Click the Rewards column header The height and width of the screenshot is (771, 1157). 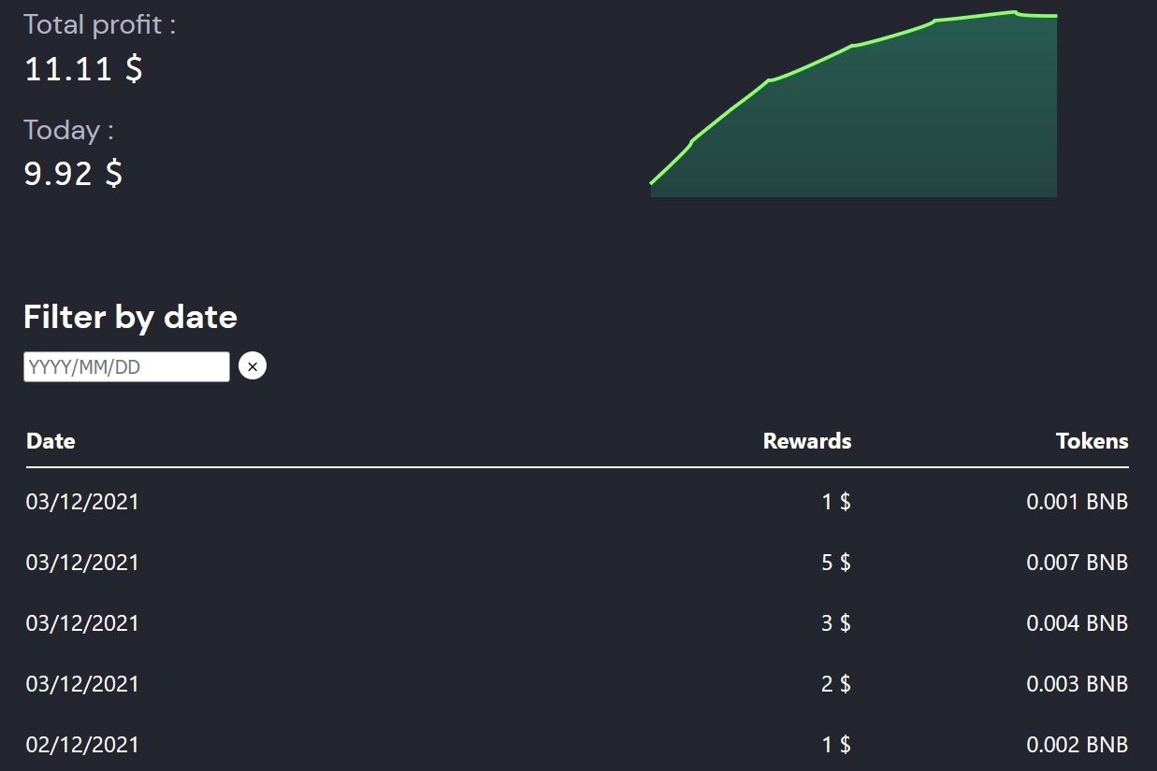(807, 441)
